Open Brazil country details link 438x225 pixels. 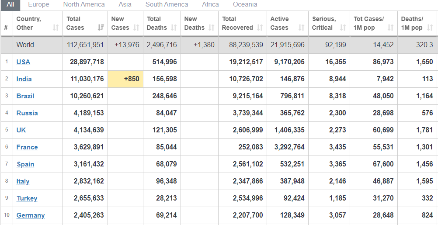(25, 96)
